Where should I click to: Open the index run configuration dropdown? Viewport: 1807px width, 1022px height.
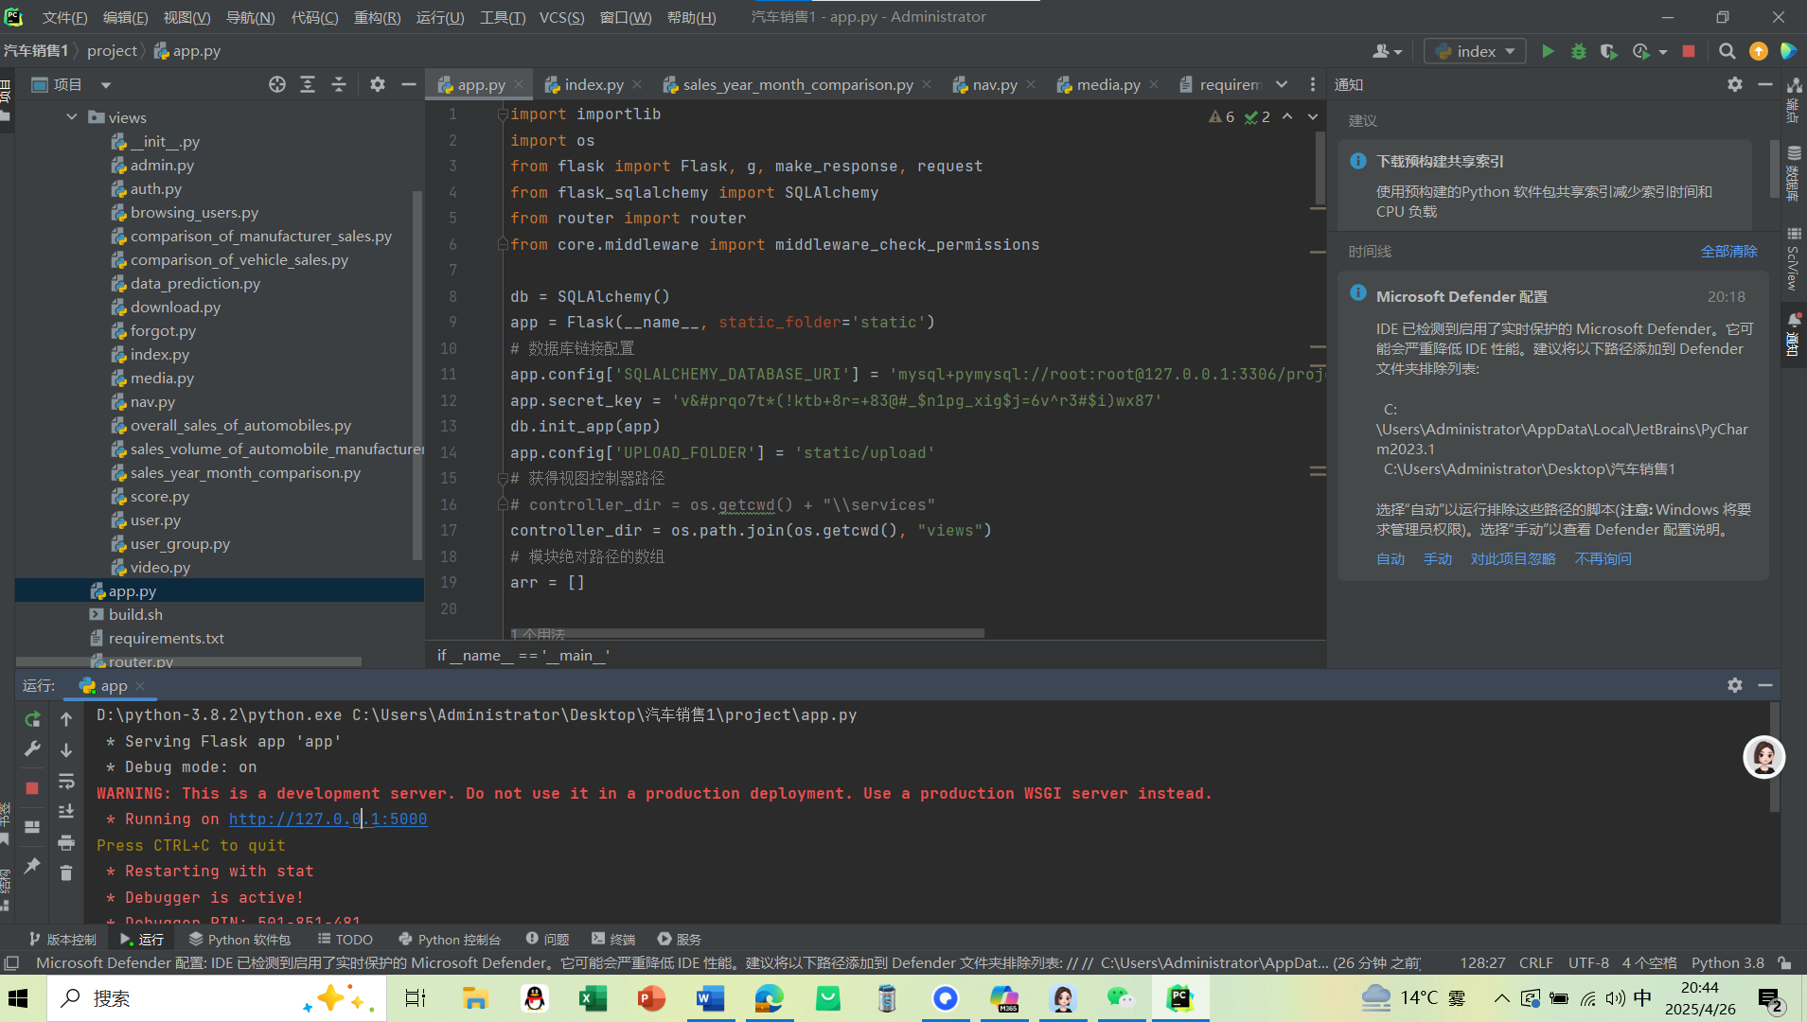tap(1475, 51)
